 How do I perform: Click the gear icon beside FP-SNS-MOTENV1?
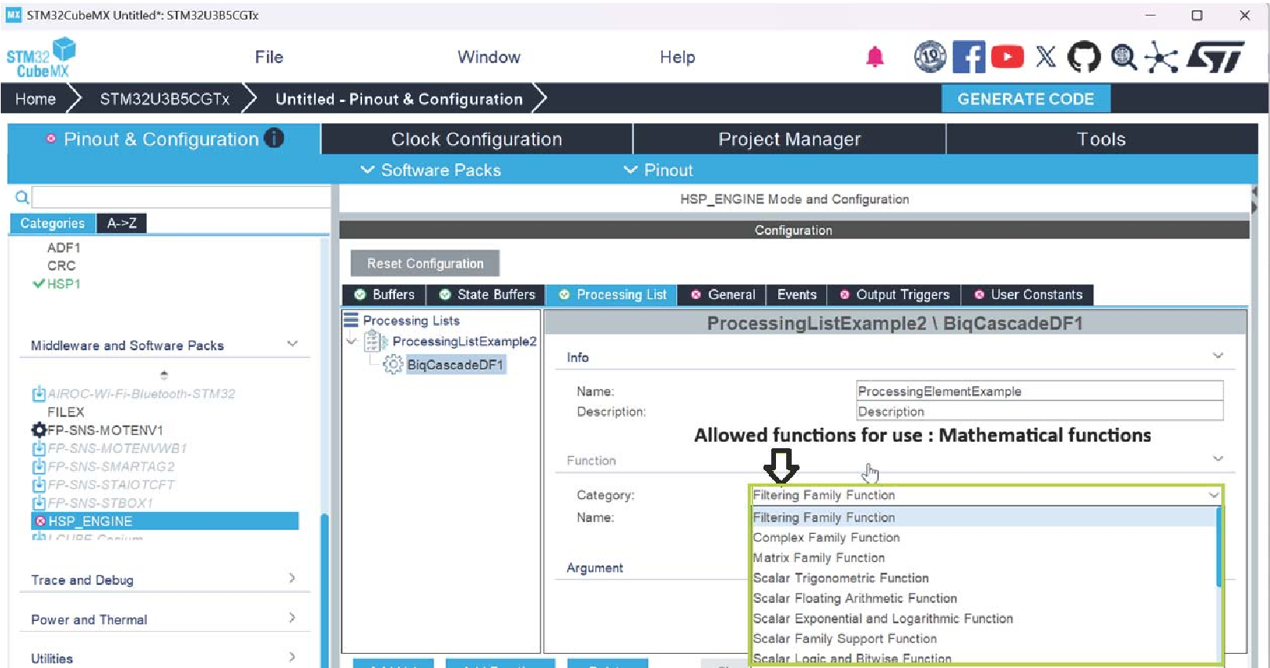click(x=38, y=429)
